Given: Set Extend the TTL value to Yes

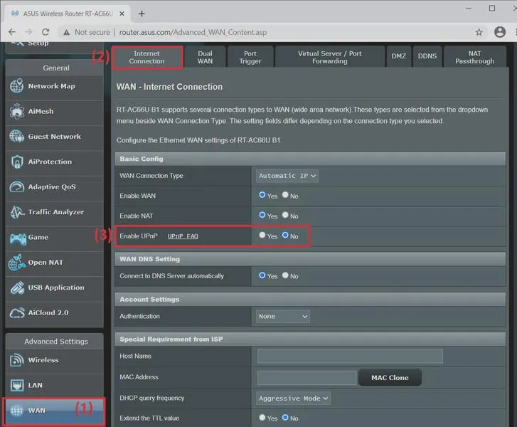Looking at the screenshot, I should click(x=262, y=418).
